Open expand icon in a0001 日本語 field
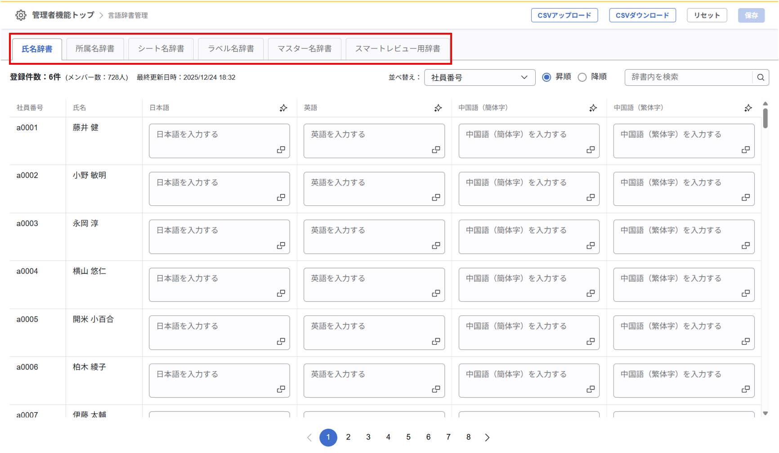The height and width of the screenshot is (453, 779). pyautogui.click(x=281, y=150)
